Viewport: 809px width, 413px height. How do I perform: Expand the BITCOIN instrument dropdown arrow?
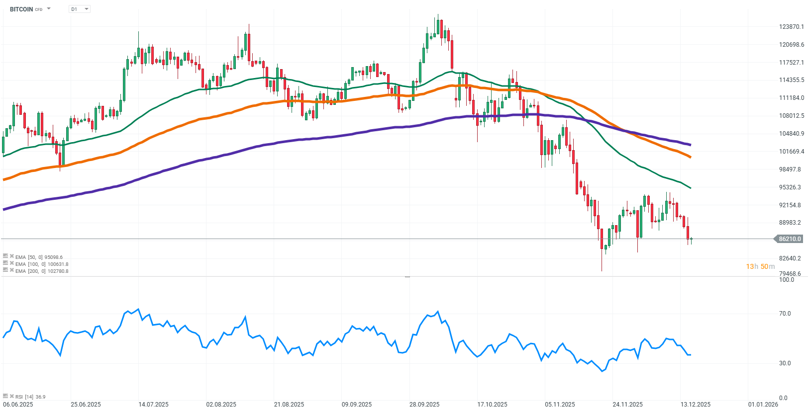(49, 9)
